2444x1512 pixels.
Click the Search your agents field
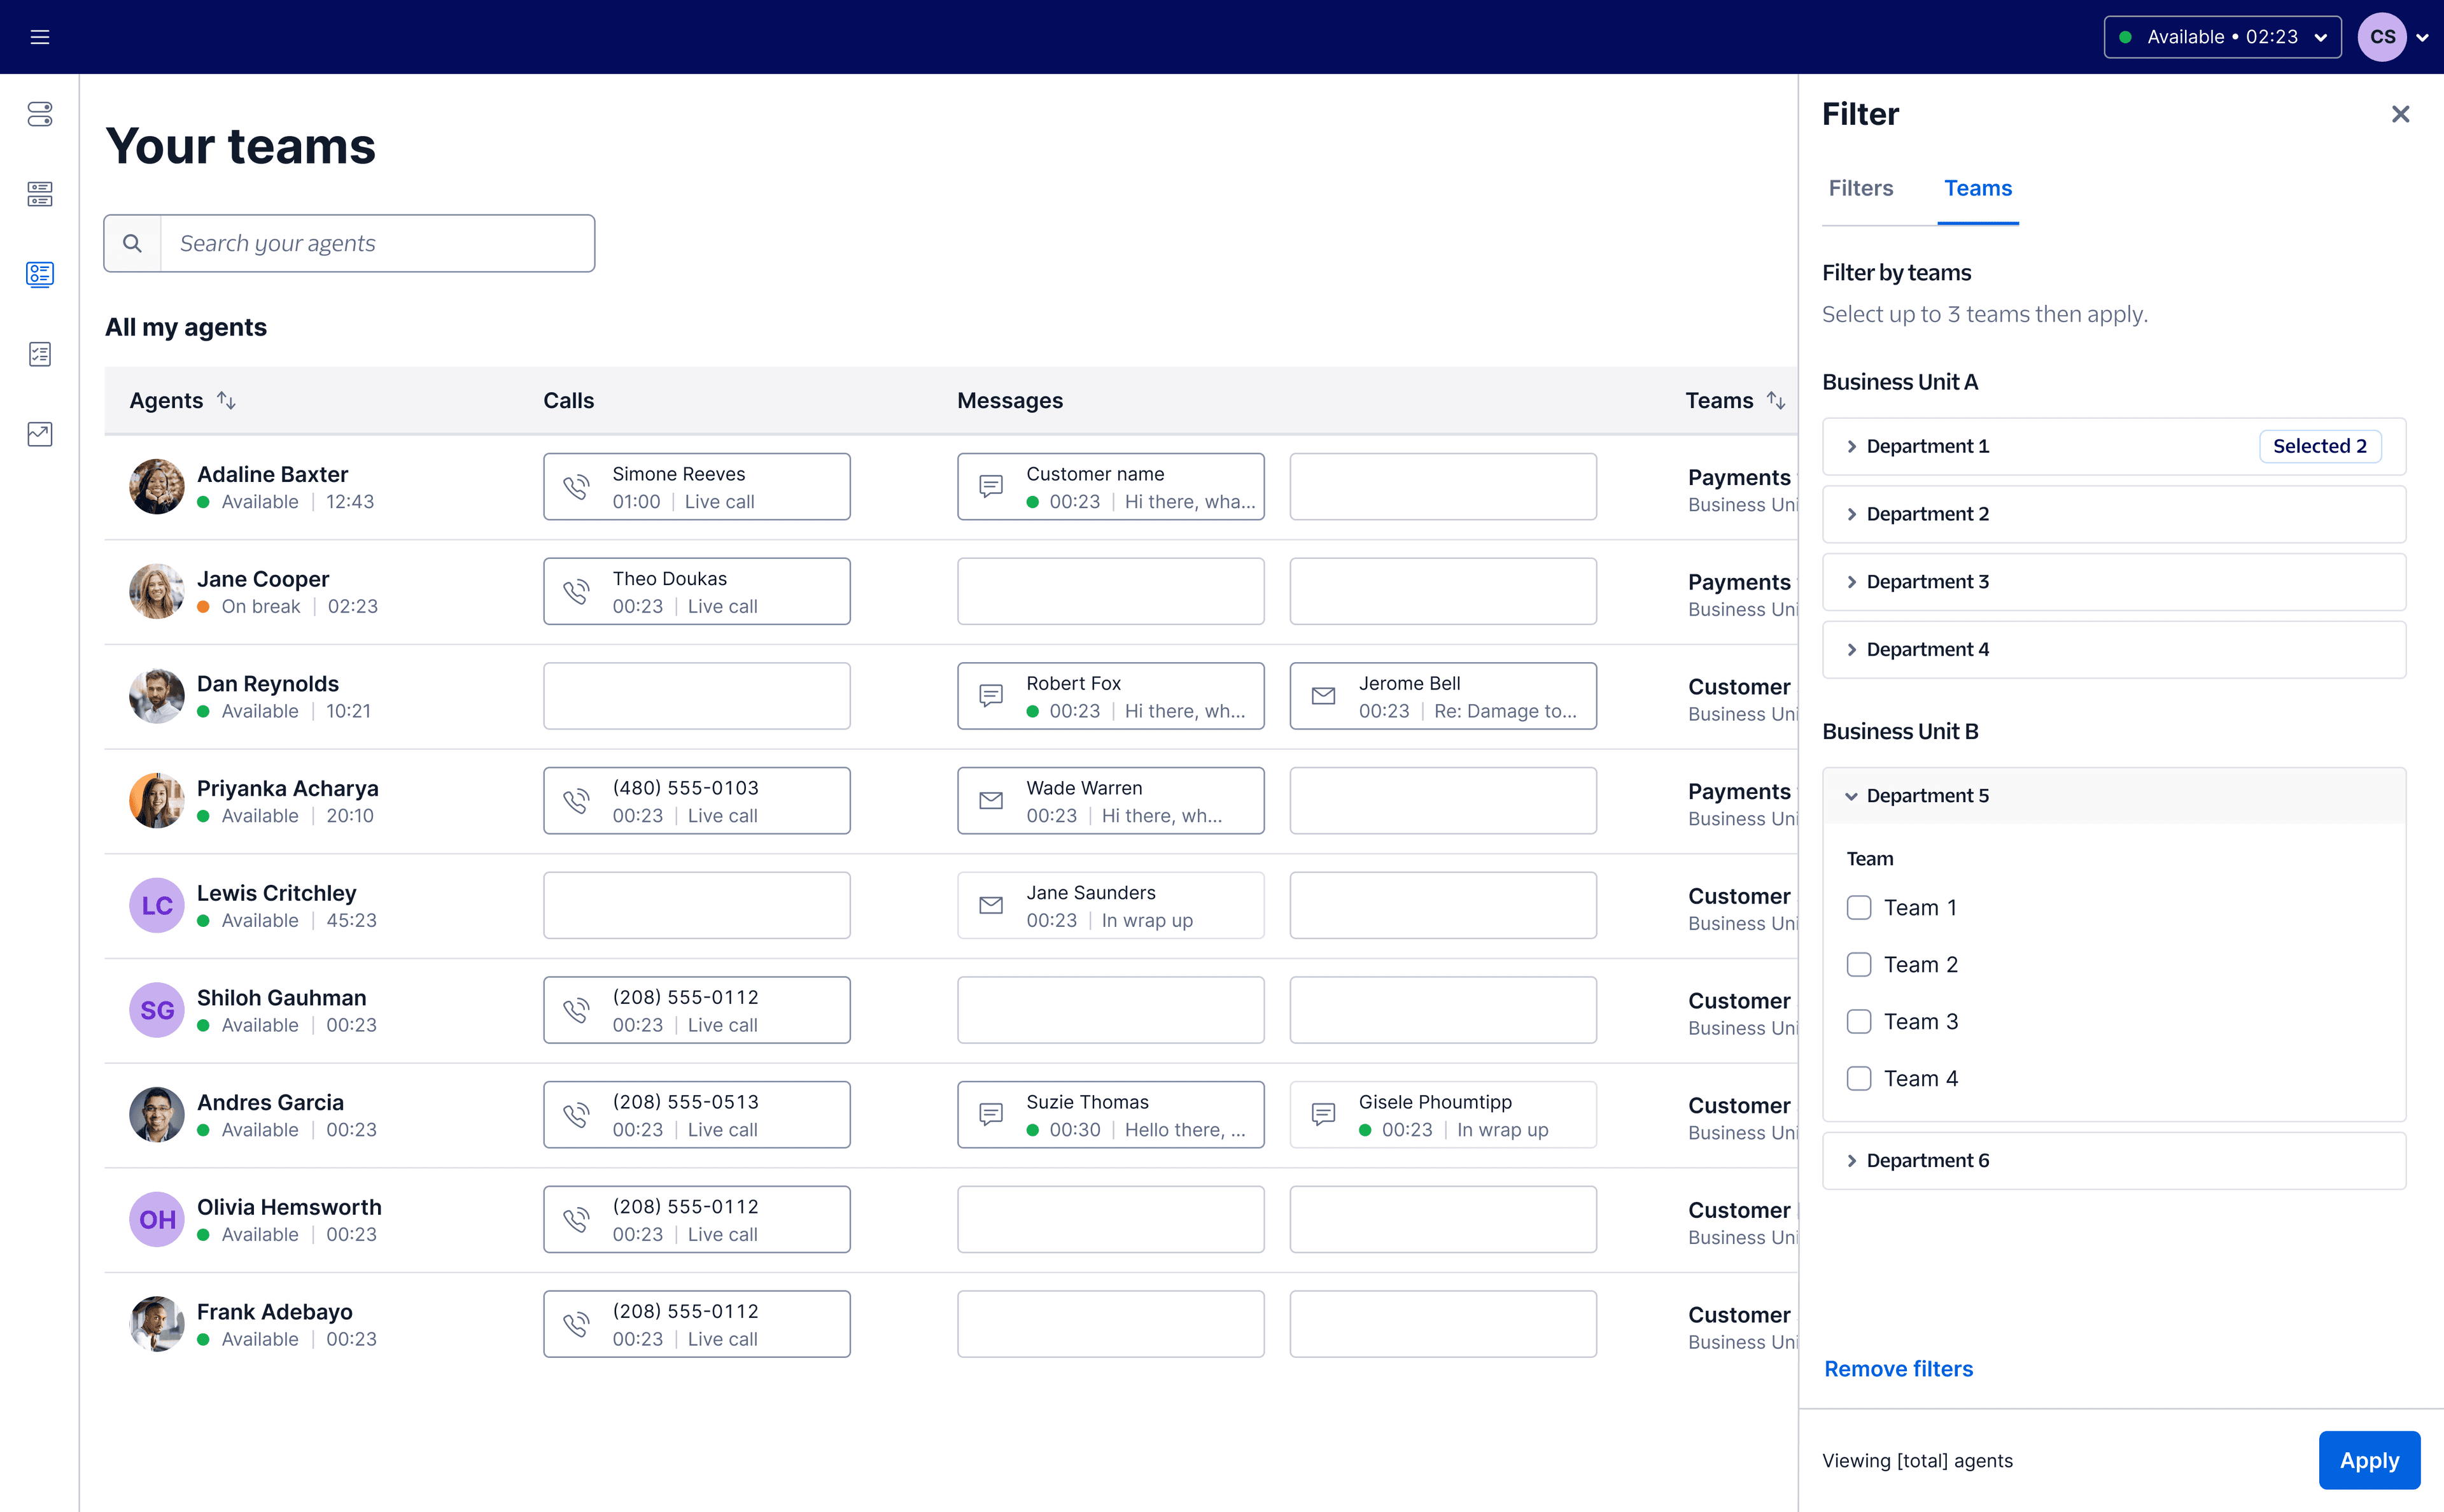[x=377, y=243]
